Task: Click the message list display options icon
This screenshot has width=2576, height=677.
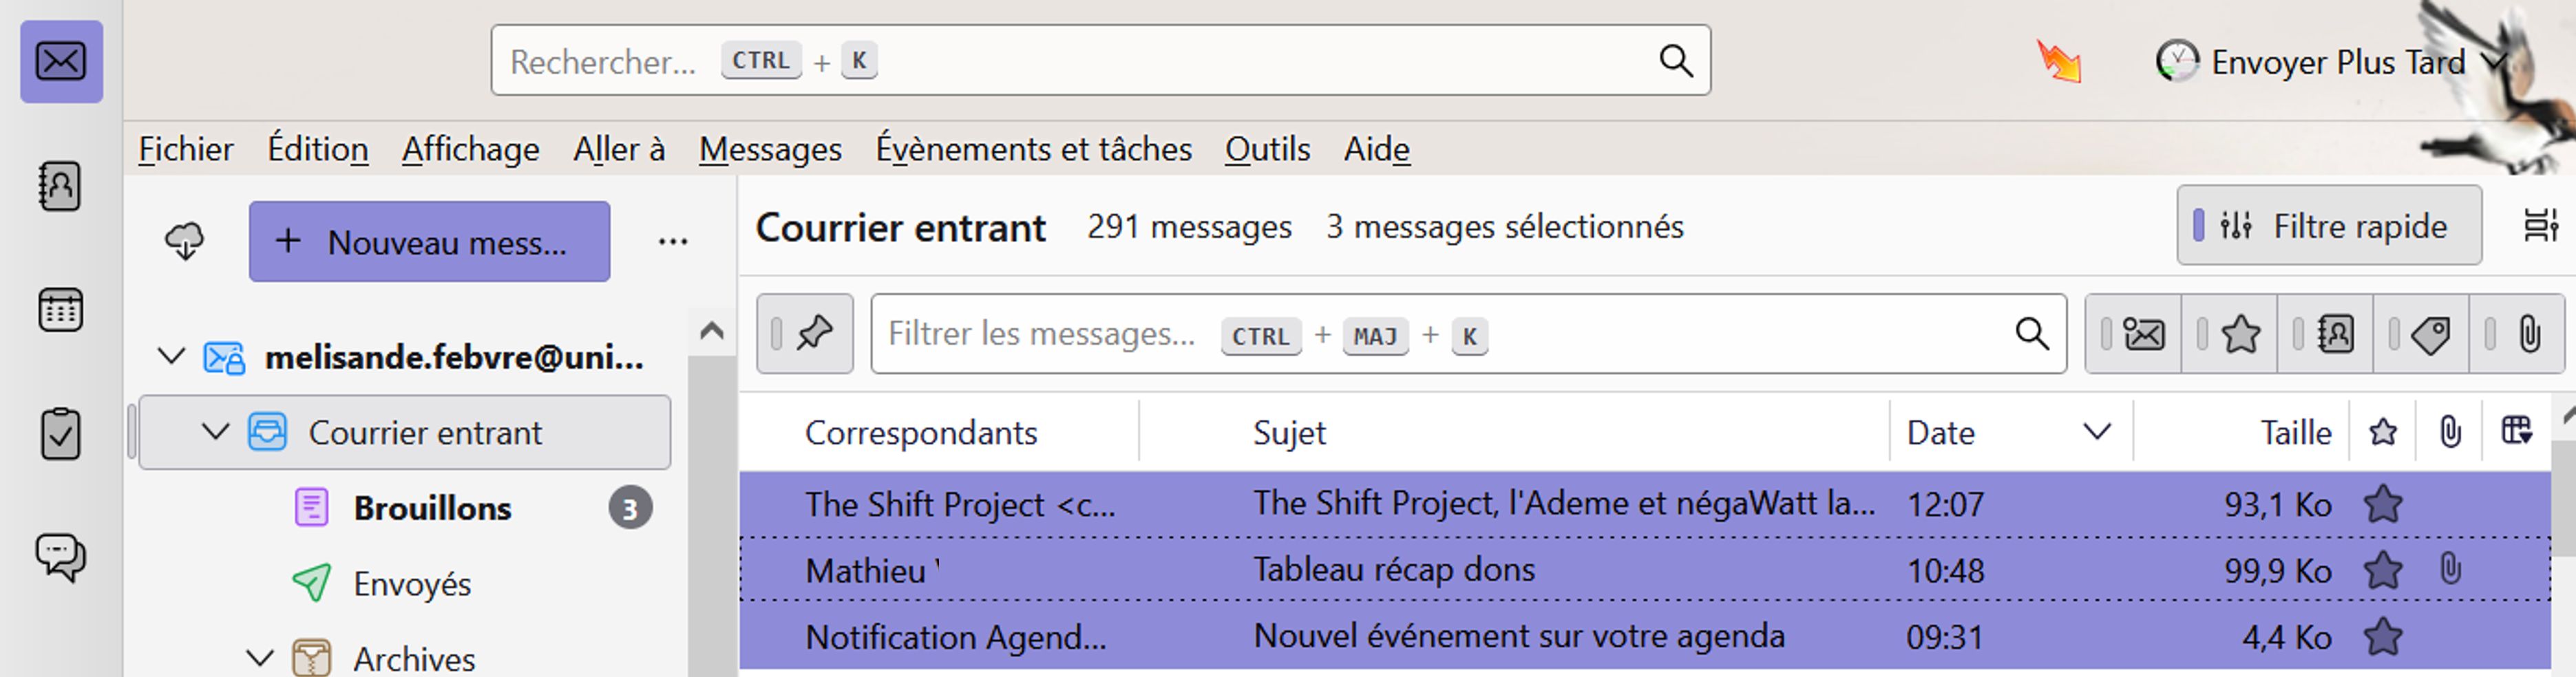Action: (x=2540, y=226)
